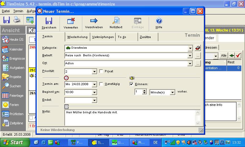Expand the Kategorie dropdown

(x=190, y=48)
